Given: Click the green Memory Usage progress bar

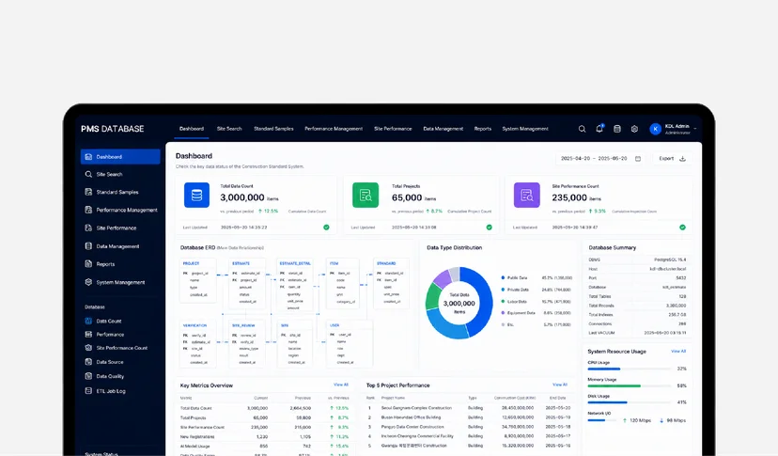Looking at the screenshot, I should click(x=630, y=386).
